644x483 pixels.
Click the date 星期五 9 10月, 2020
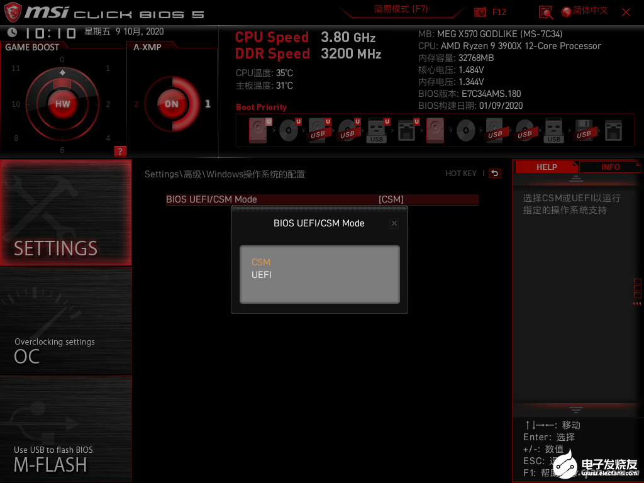124,31
